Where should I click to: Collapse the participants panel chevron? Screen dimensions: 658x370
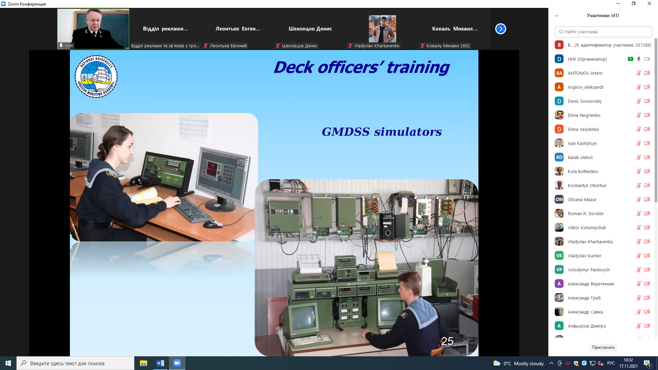point(557,16)
